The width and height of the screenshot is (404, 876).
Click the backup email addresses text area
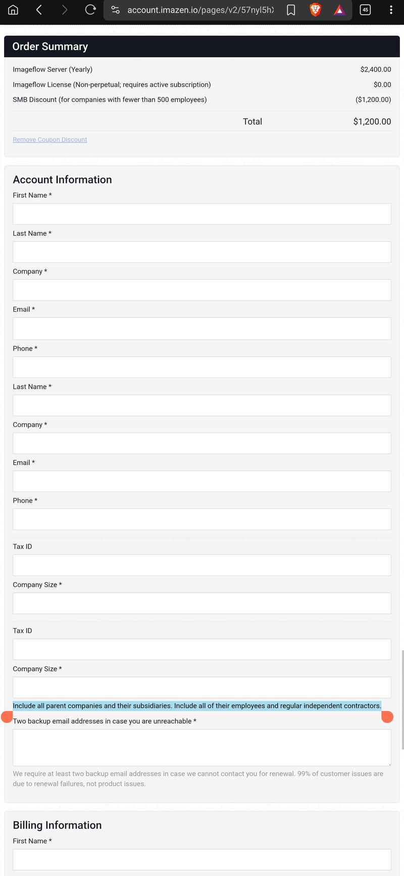(201, 747)
